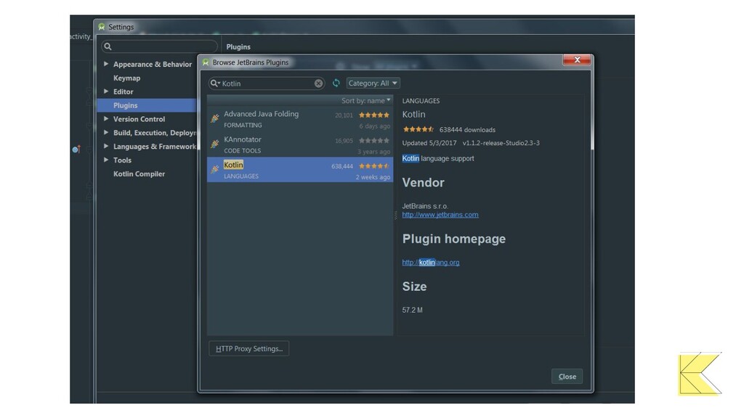The width and height of the screenshot is (744, 418).
Task: Click the Settings window title icon
Action: [x=102, y=27]
